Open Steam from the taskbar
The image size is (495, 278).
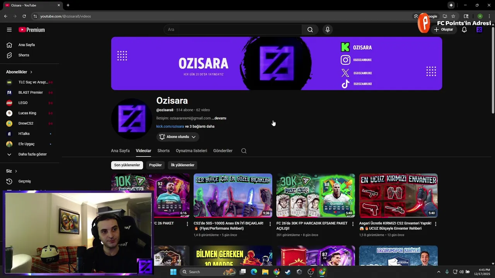[287, 272]
